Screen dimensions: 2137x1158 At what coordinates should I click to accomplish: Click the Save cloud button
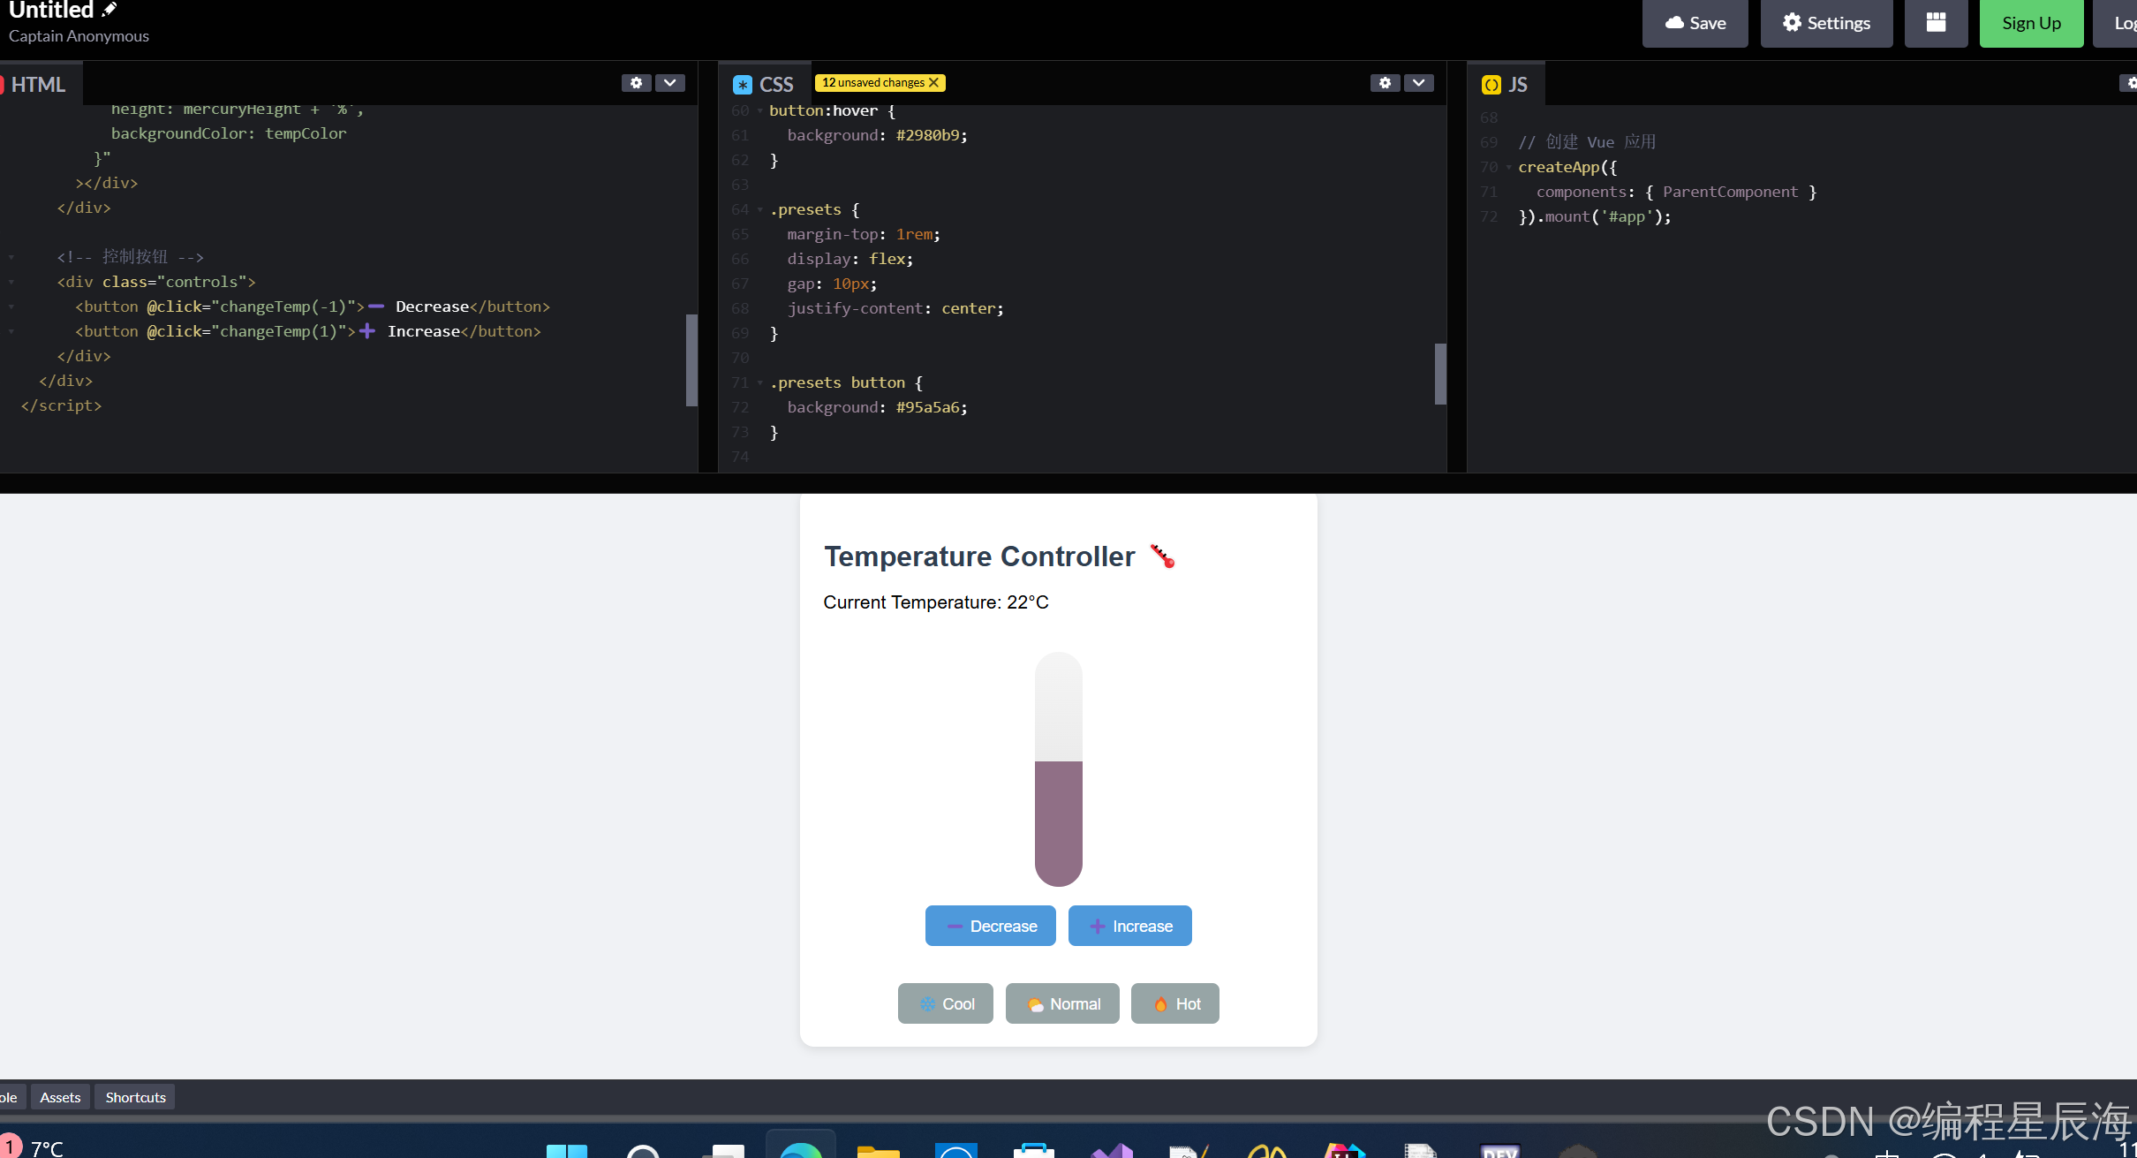pyautogui.click(x=1695, y=23)
